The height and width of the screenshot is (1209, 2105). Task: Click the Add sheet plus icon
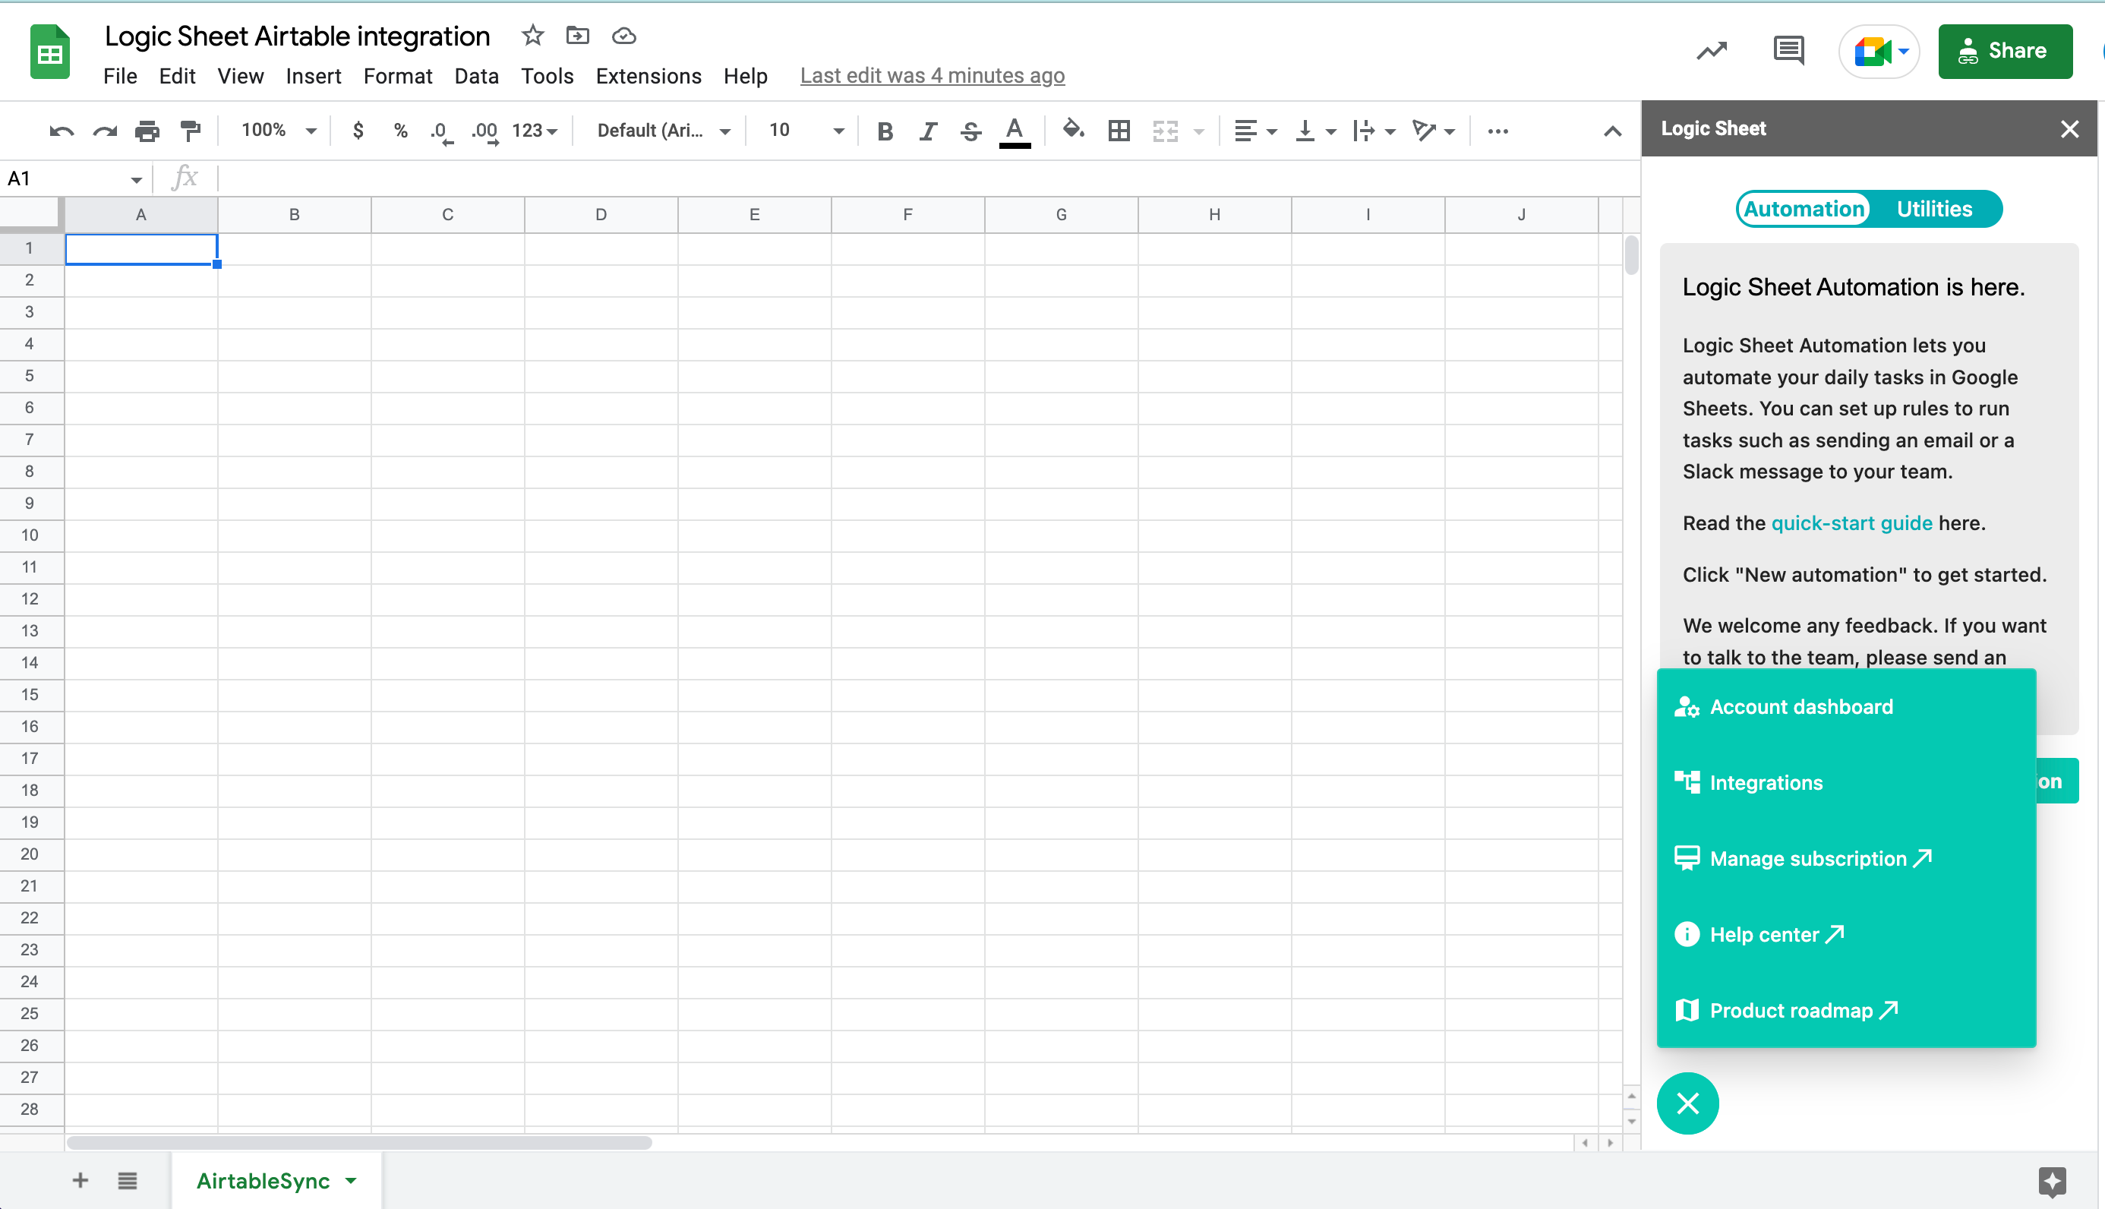click(80, 1180)
